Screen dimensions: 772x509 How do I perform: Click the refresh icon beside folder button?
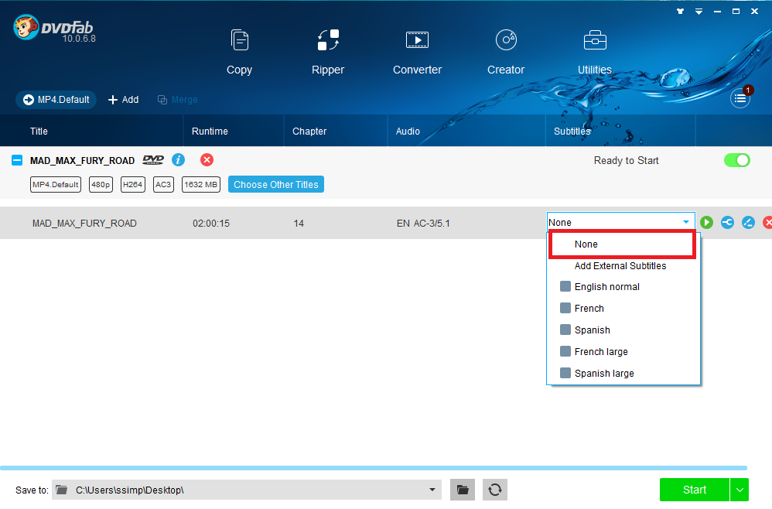495,490
